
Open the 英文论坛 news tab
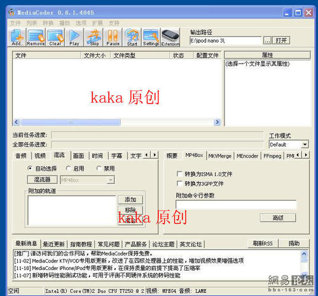(x=191, y=244)
